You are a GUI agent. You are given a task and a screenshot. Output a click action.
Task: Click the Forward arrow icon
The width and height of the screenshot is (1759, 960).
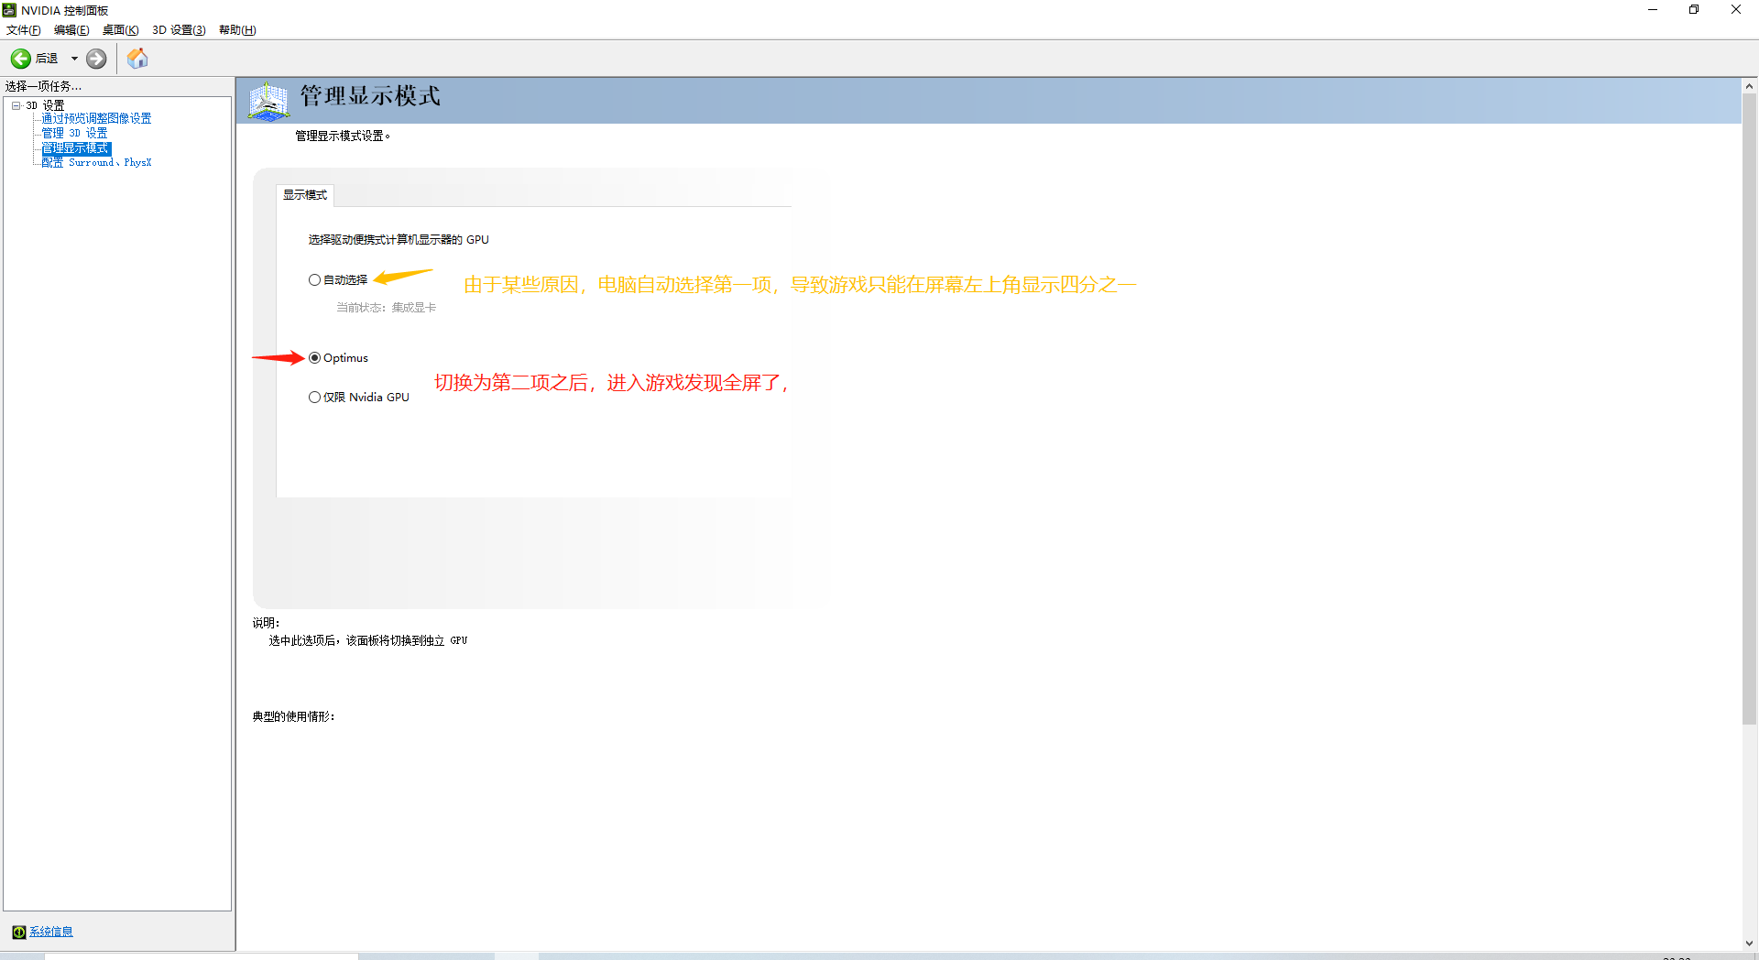point(96,59)
